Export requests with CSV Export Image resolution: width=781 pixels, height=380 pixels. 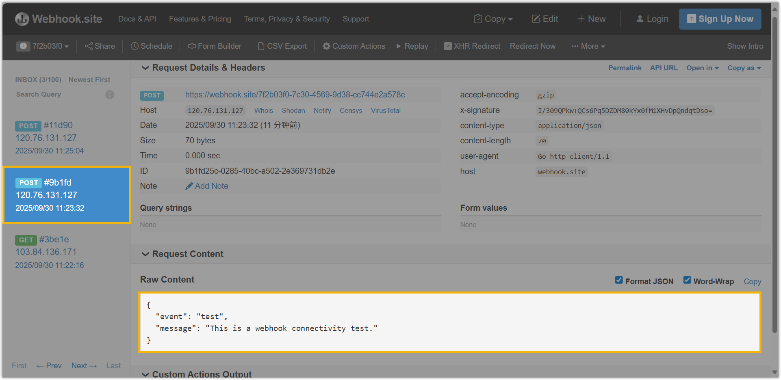pyautogui.click(x=282, y=46)
